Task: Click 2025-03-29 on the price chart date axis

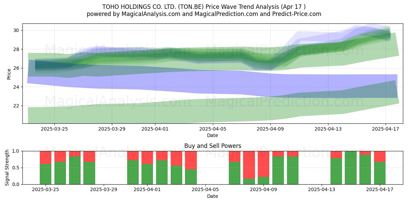Action: coord(112,129)
